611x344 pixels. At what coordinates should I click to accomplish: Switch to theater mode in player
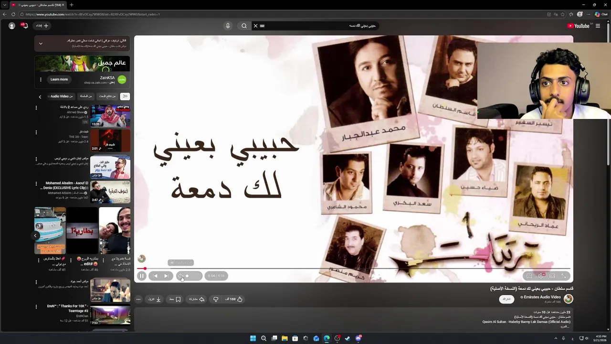tap(552, 276)
